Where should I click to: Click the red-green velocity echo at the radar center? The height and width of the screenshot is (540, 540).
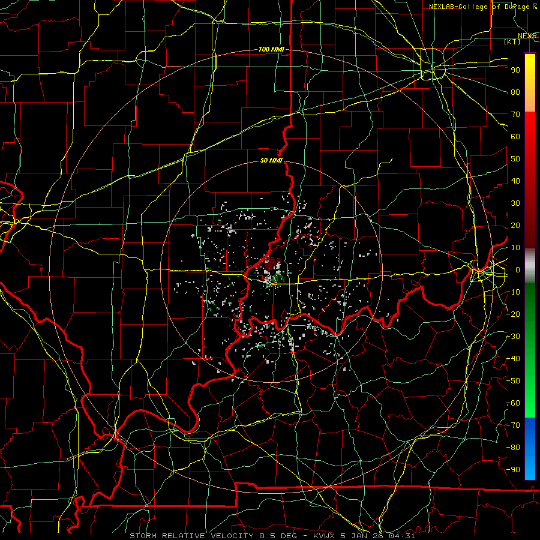point(273,271)
